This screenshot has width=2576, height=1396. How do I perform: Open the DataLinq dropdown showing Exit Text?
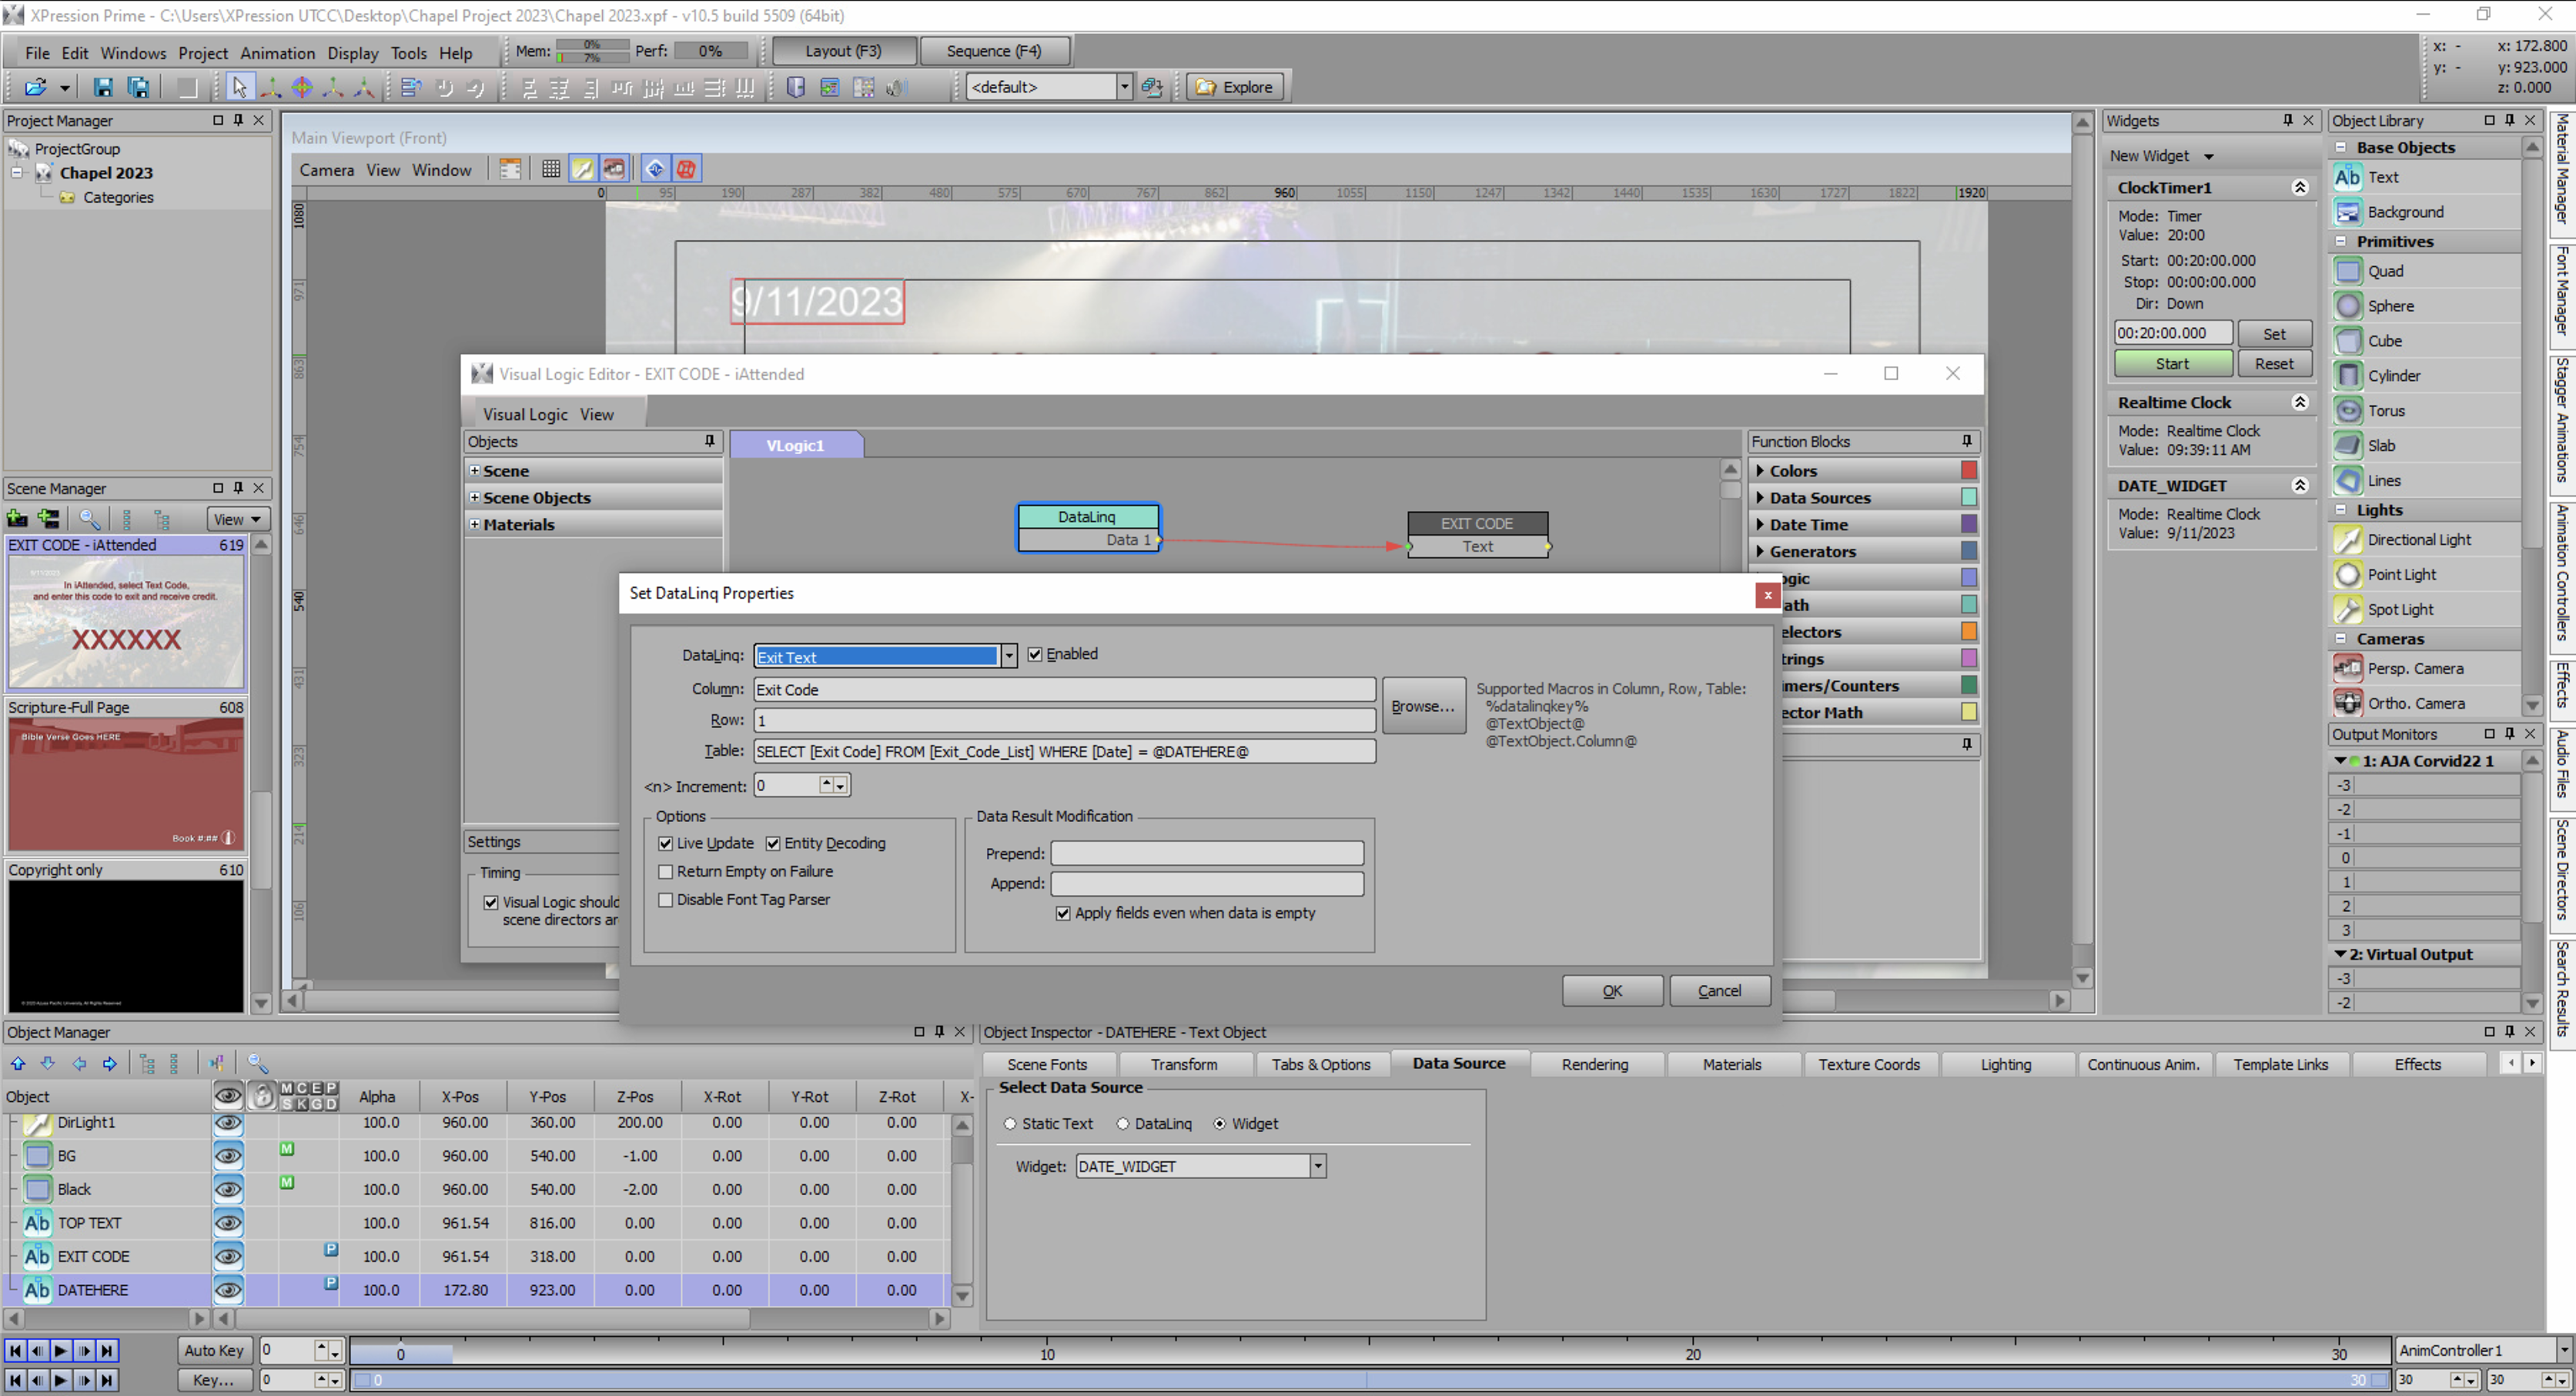1008,656
